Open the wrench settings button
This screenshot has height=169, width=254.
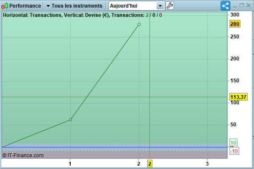(x=170, y=5)
